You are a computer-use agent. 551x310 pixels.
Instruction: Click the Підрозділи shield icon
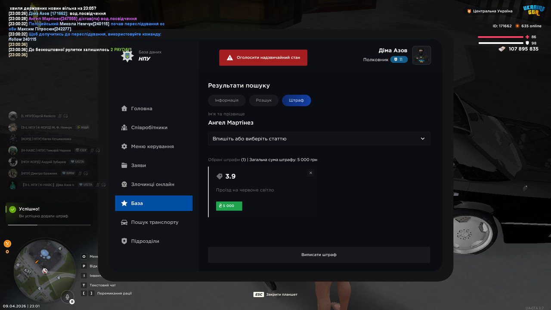tap(124, 241)
